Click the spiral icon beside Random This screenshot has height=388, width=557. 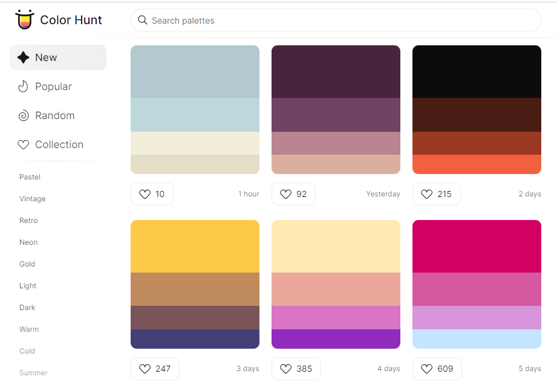24,115
